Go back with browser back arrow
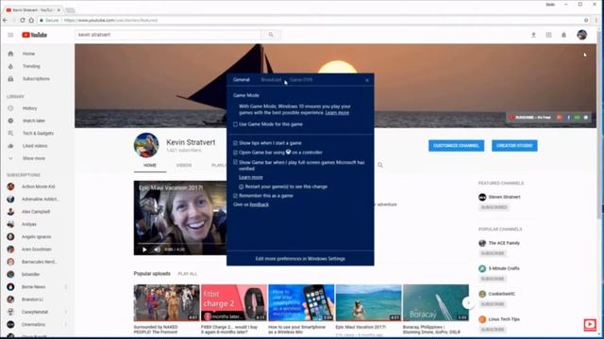 click(x=5, y=21)
